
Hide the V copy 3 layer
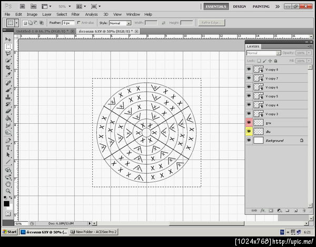pyautogui.click(x=249, y=114)
